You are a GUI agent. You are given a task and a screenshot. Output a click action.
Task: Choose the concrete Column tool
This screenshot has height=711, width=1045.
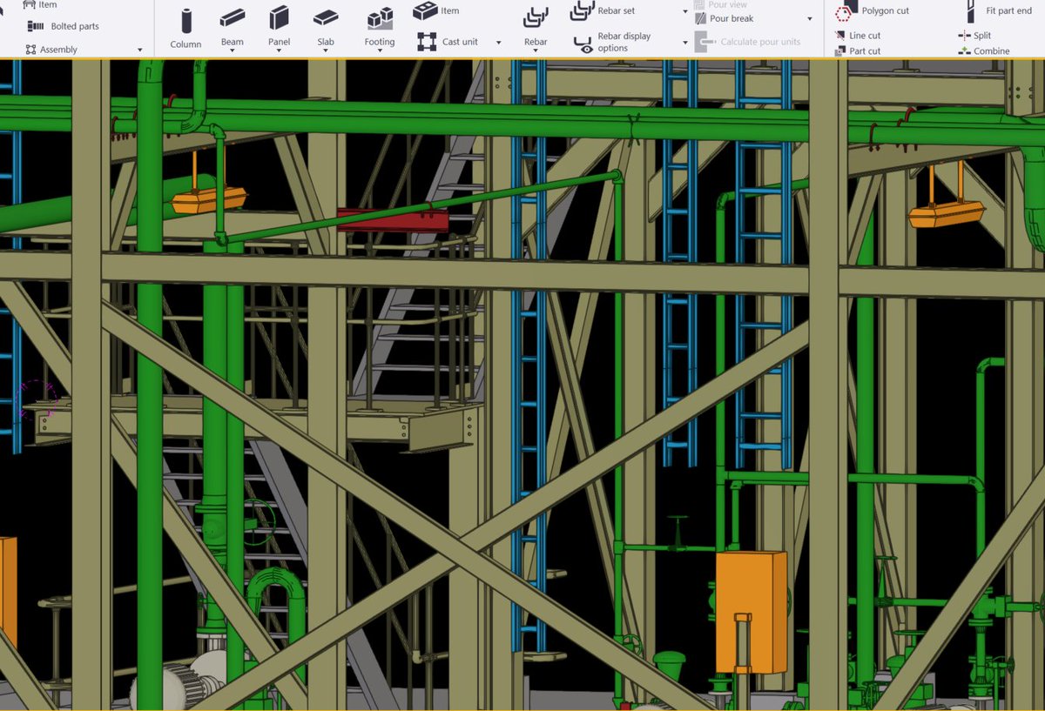(x=185, y=28)
